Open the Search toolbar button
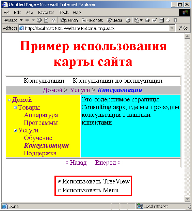 point(69,20)
